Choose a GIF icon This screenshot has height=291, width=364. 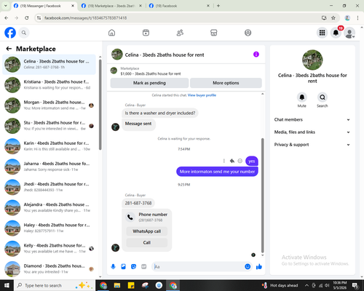(x=144, y=267)
